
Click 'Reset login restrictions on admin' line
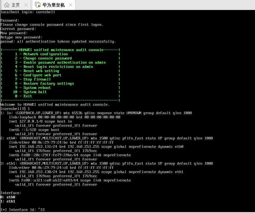click(x=58, y=67)
